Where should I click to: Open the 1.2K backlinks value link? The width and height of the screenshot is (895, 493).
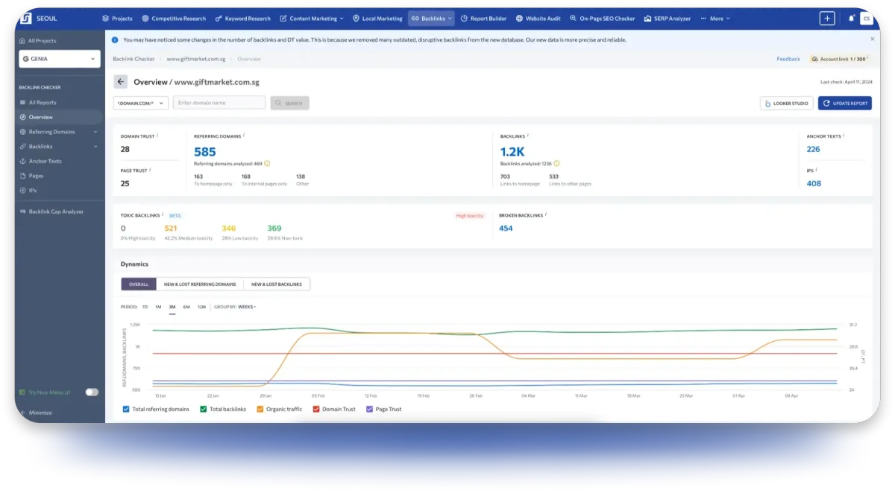pyautogui.click(x=514, y=151)
